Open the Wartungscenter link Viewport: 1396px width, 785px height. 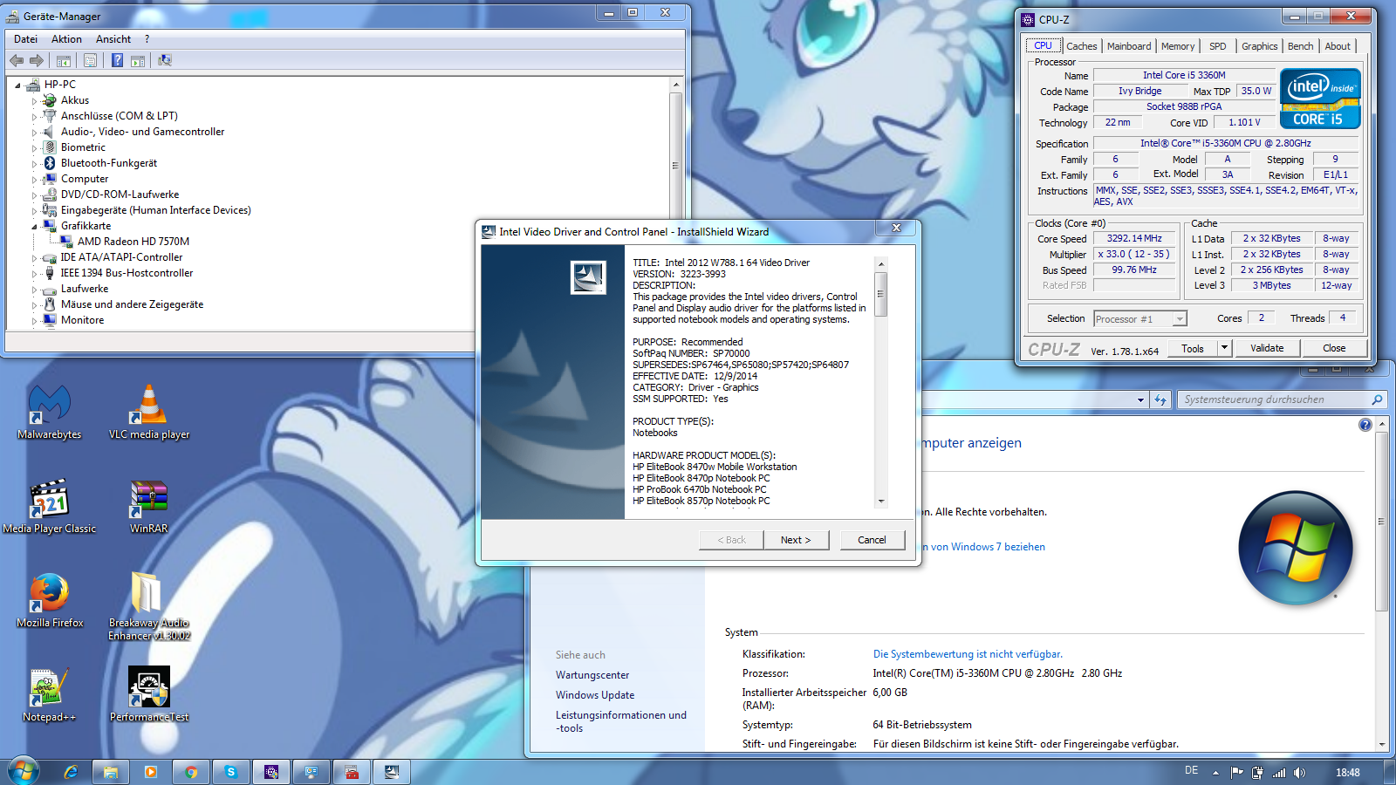tap(592, 675)
